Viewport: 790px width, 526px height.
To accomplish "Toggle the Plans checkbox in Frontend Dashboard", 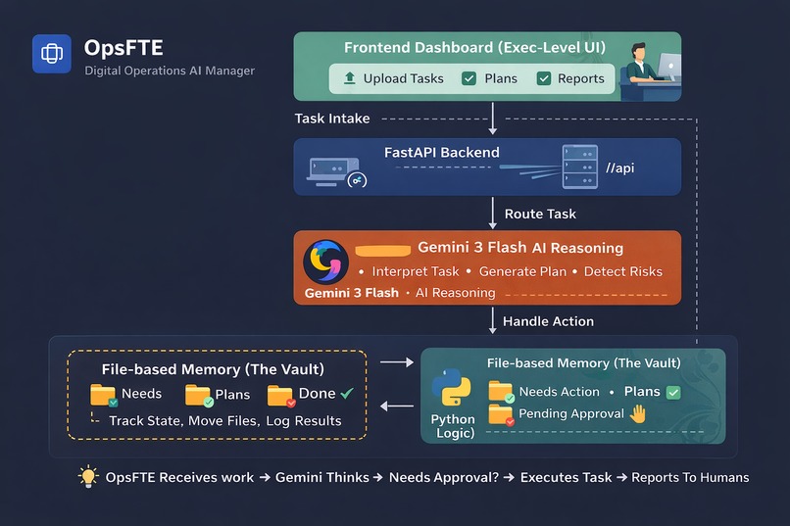I will tap(469, 78).
